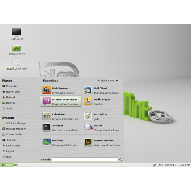
Task: Launch Terminal from Favorites
Action: [60, 128]
